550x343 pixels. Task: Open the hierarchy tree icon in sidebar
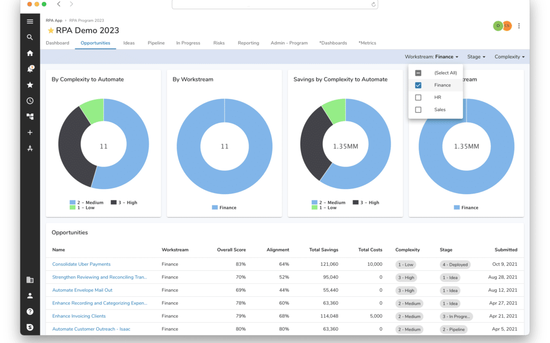click(30, 116)
